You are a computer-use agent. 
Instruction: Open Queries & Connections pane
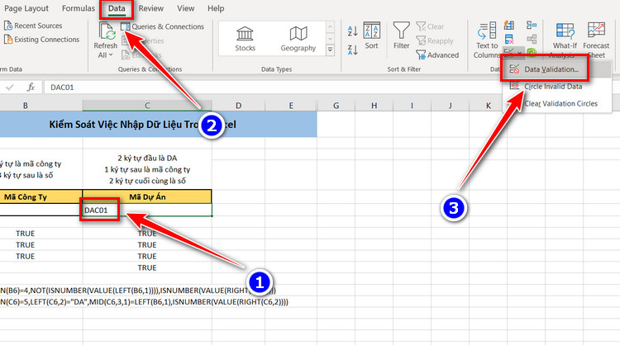pyautogui.click(x=163, y=26)
